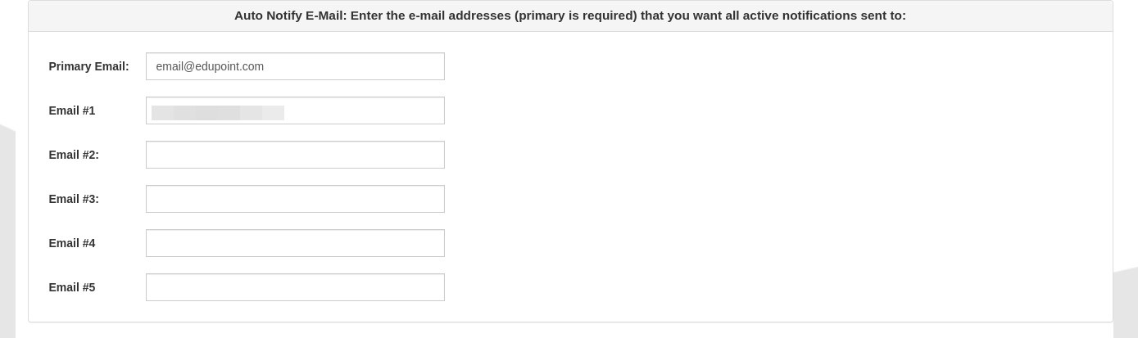The image size is (1138, 338).
Task: Click the "Email #5" label
Action: tap(72, 287)
